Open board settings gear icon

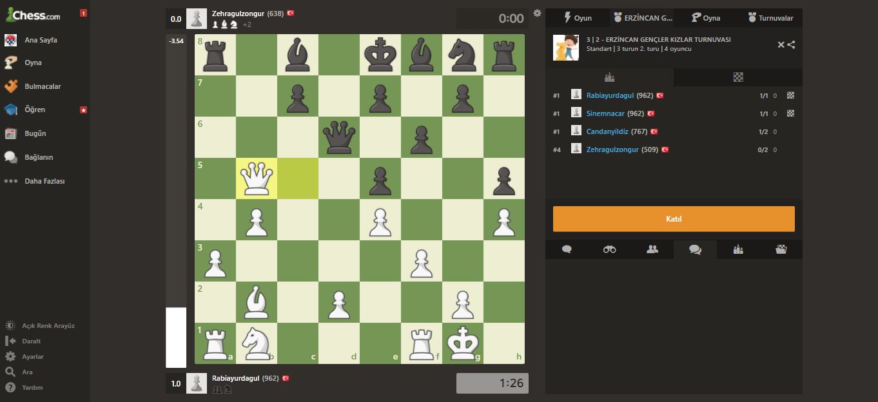point(538,13)
